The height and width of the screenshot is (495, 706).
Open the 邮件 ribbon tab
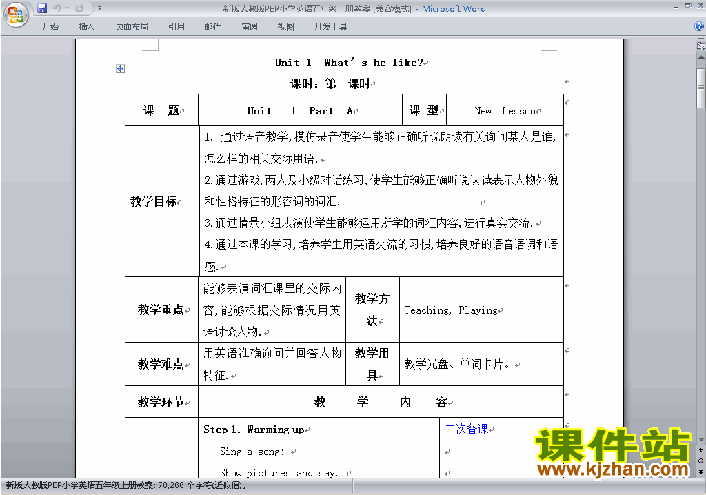pyautogui.click(x=213, y=27)
